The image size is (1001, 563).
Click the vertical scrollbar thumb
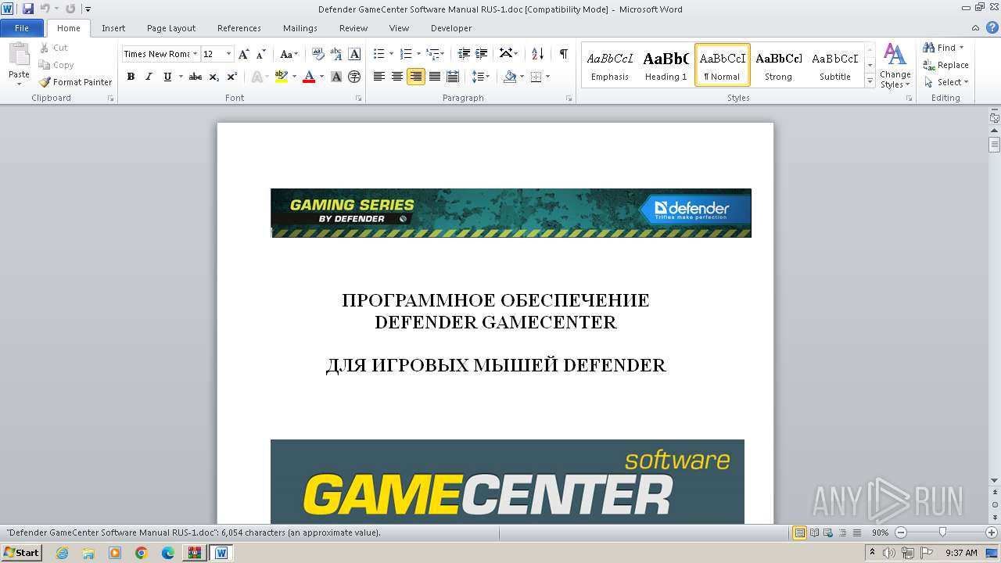pyautogui.click(x=994, y=144)
